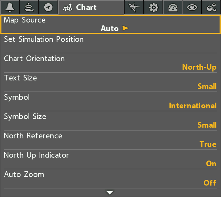Open the hummingbird HB Chart tab
This screenshot has height=197, width=221.
pos(134,7)
